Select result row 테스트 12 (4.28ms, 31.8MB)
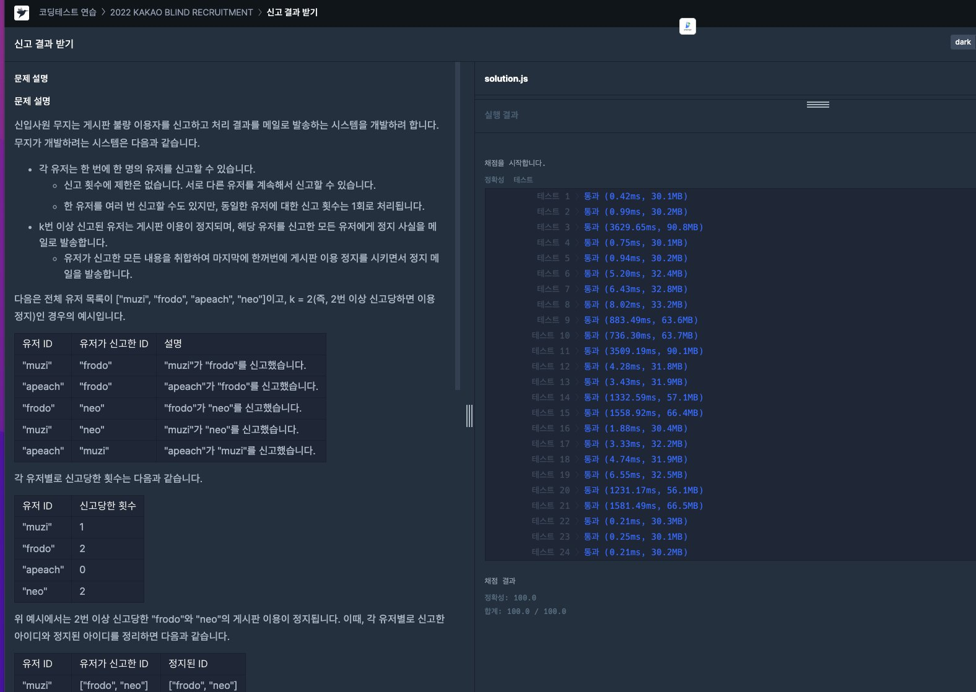This screenshot has width=976, height=692. point(609,366)
